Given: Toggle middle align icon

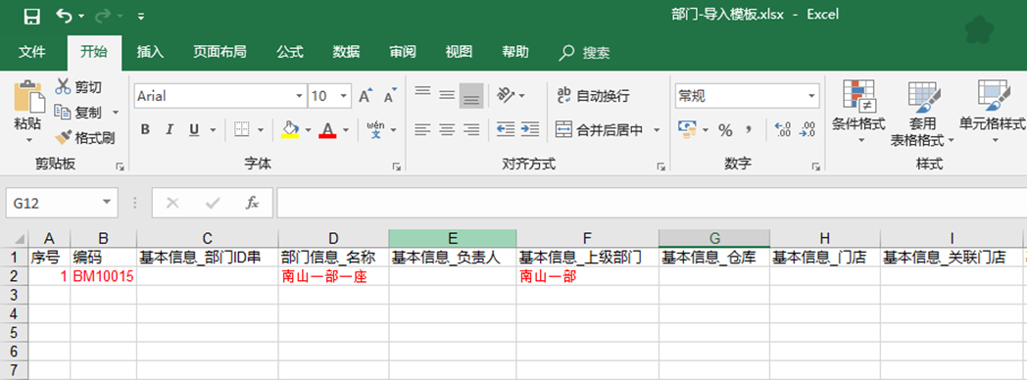Looking at the screenshot, I should coord(447,96).
